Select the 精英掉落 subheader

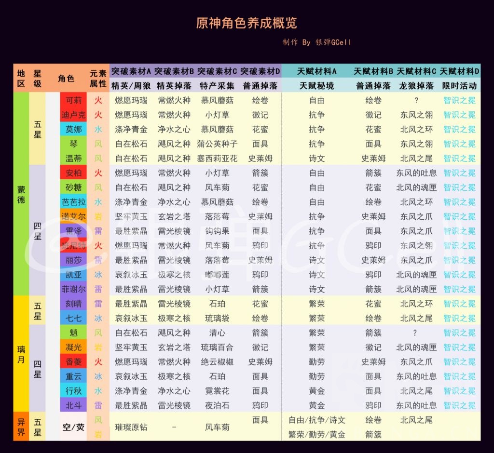click(x=174, y=86)
